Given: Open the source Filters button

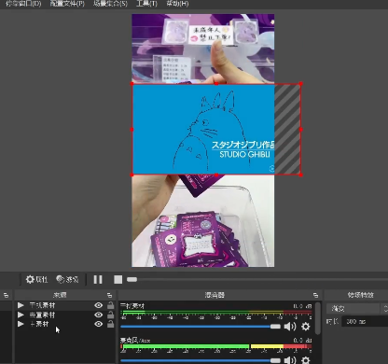Looking at the screenshot, I should click(x=67, y=279).
